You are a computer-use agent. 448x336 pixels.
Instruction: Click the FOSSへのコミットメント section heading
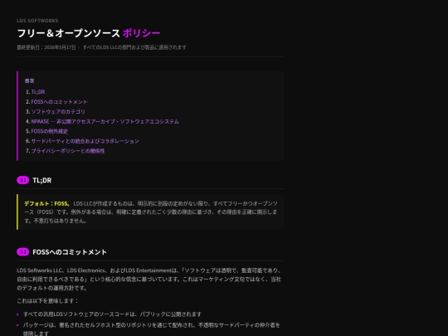[70, 252]
